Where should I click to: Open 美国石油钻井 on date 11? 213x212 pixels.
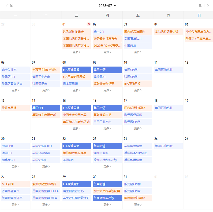click(x=169, y=70)
